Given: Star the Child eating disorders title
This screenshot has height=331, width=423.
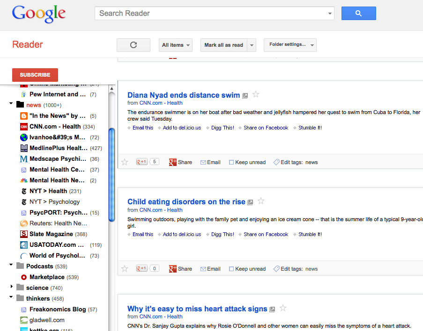Looking at the screenshot, I should (261, 201).
